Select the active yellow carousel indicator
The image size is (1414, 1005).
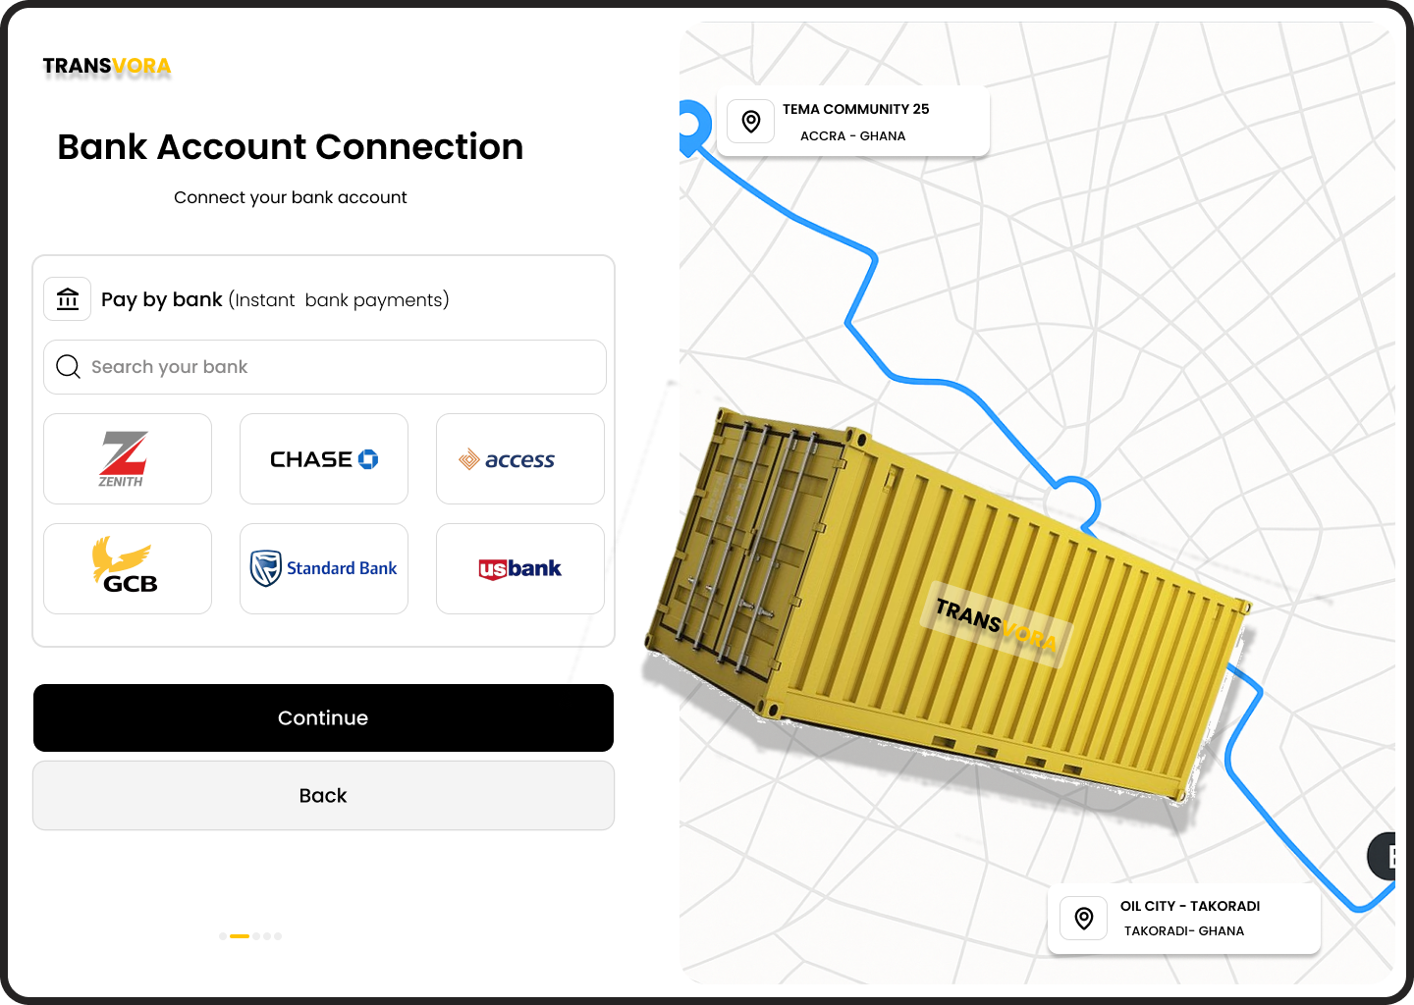(239, 935)
